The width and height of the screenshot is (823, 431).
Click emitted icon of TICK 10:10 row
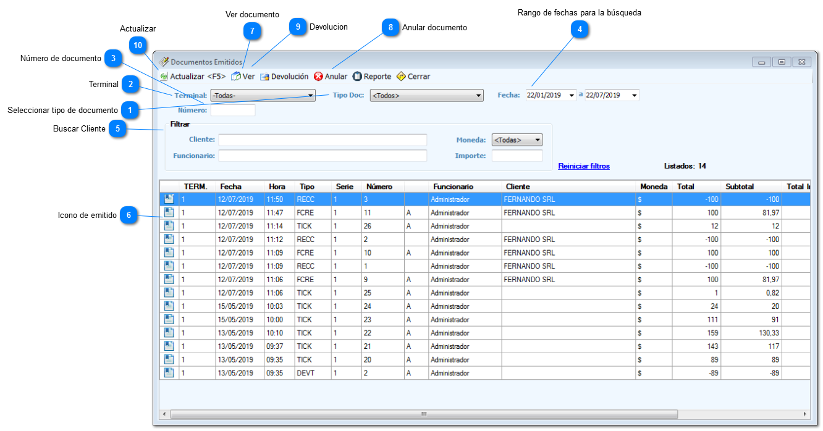[x=169, y=333]
